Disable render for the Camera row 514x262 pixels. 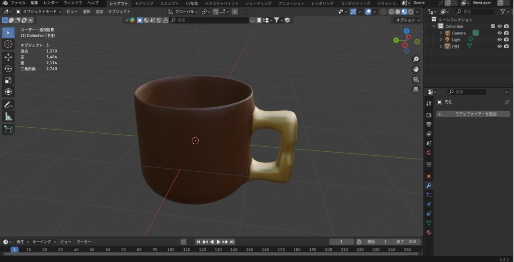tap(506, 33)
